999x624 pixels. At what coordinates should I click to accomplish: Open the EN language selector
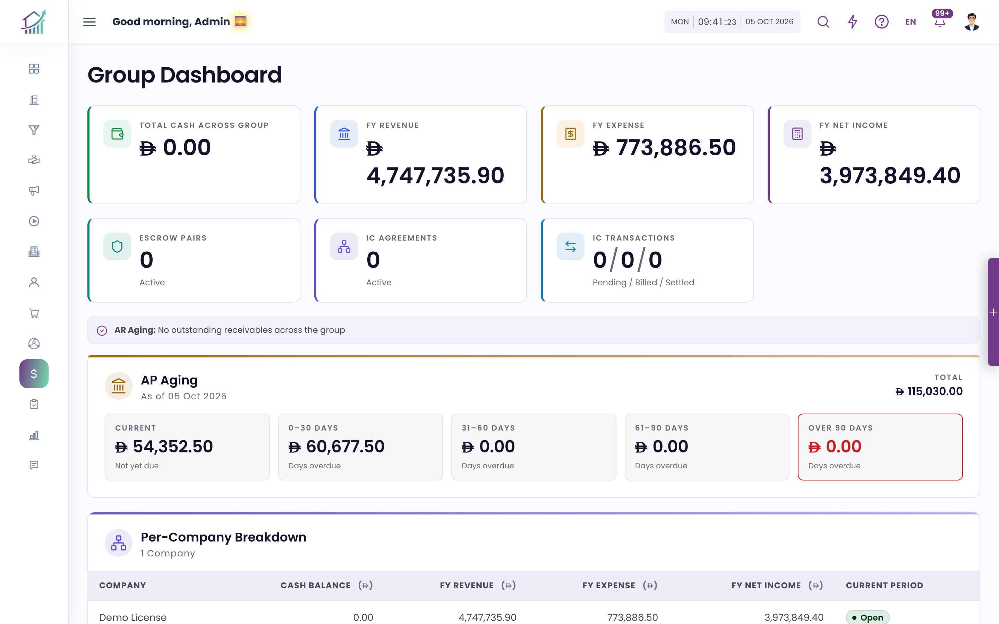point(910,22)
